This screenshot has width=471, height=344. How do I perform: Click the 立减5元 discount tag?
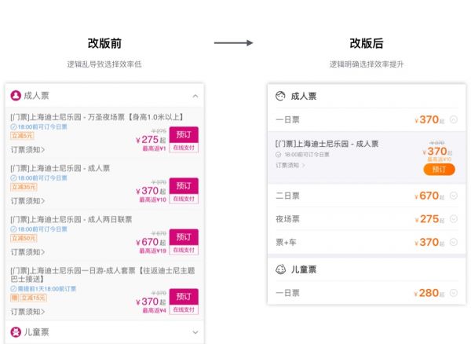(x=22, y=136)
